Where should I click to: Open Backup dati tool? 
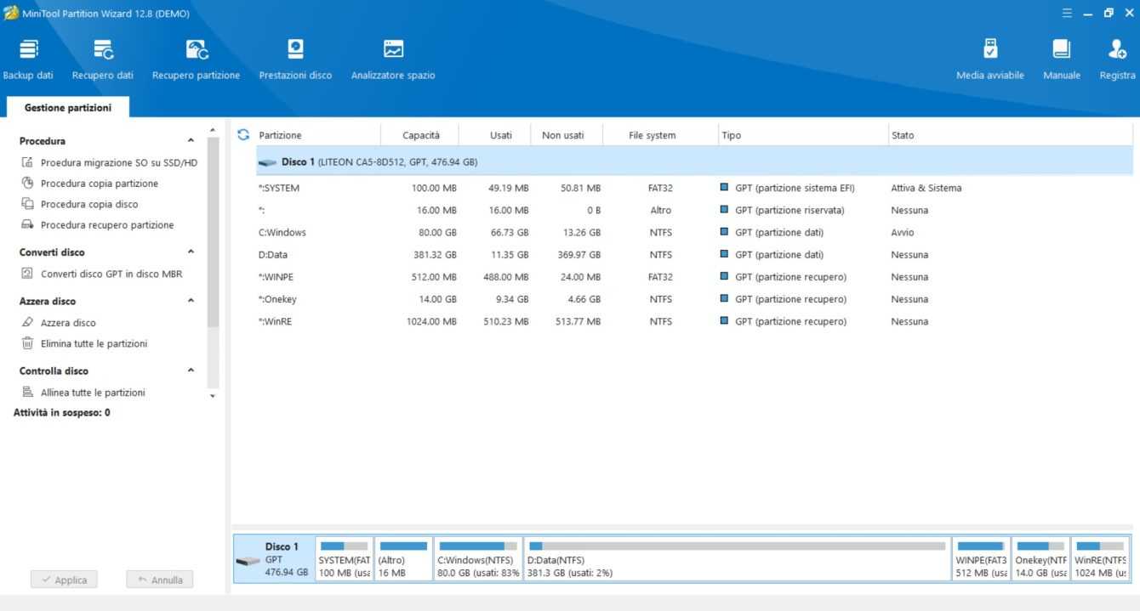[28, 59]
